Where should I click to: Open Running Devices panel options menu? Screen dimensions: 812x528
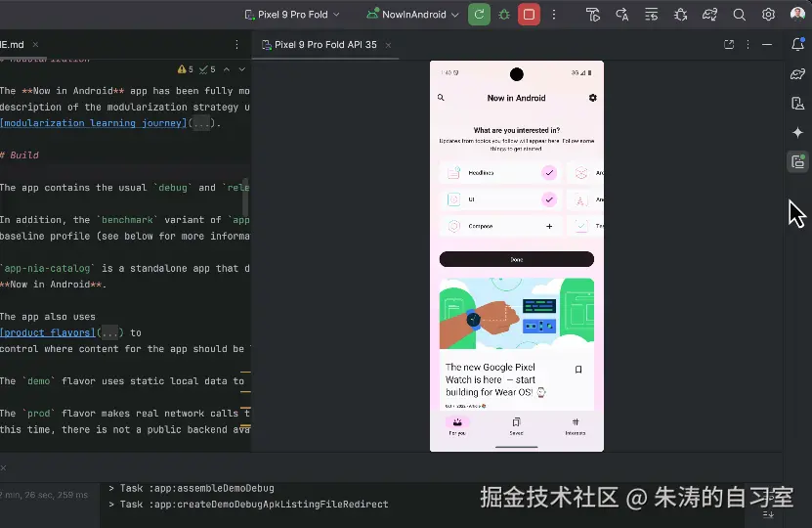coord(748,45)
